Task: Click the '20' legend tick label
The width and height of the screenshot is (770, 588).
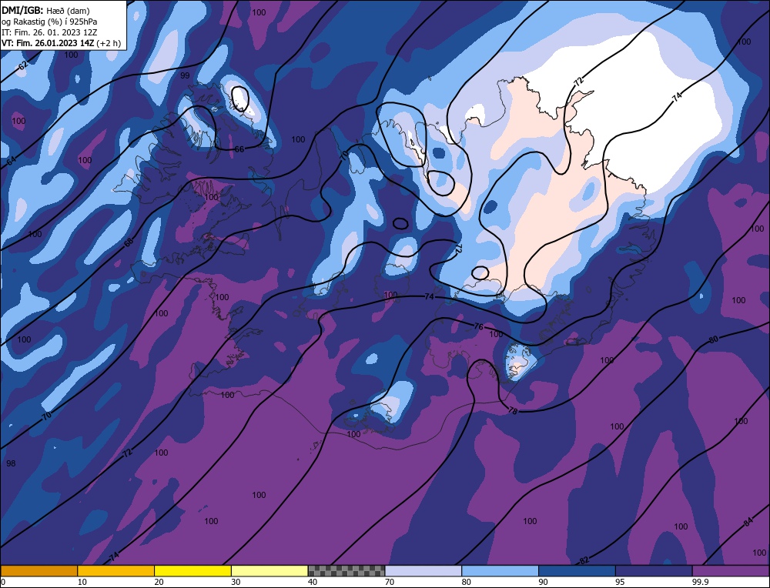Action: tap(159, 582)
